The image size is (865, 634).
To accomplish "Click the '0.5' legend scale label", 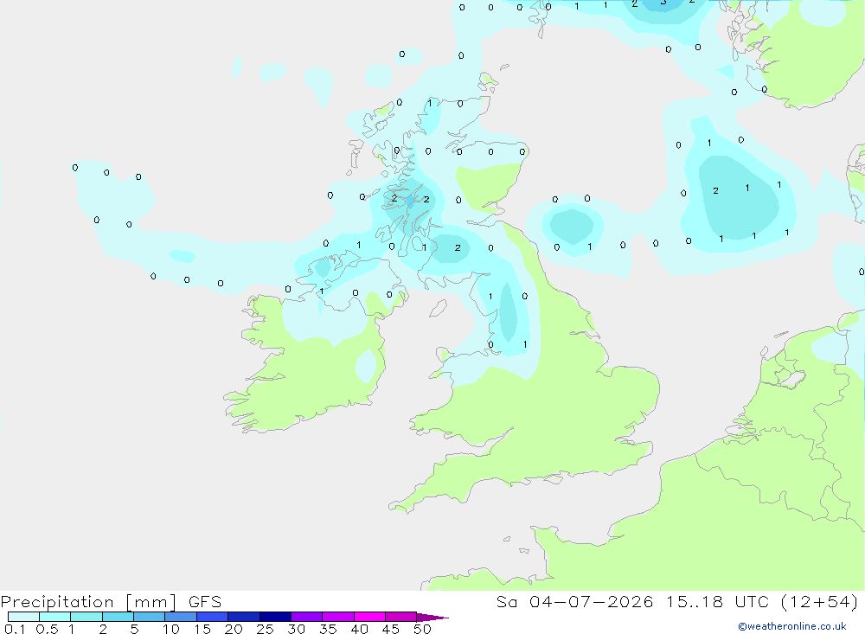I will [47, 629].
